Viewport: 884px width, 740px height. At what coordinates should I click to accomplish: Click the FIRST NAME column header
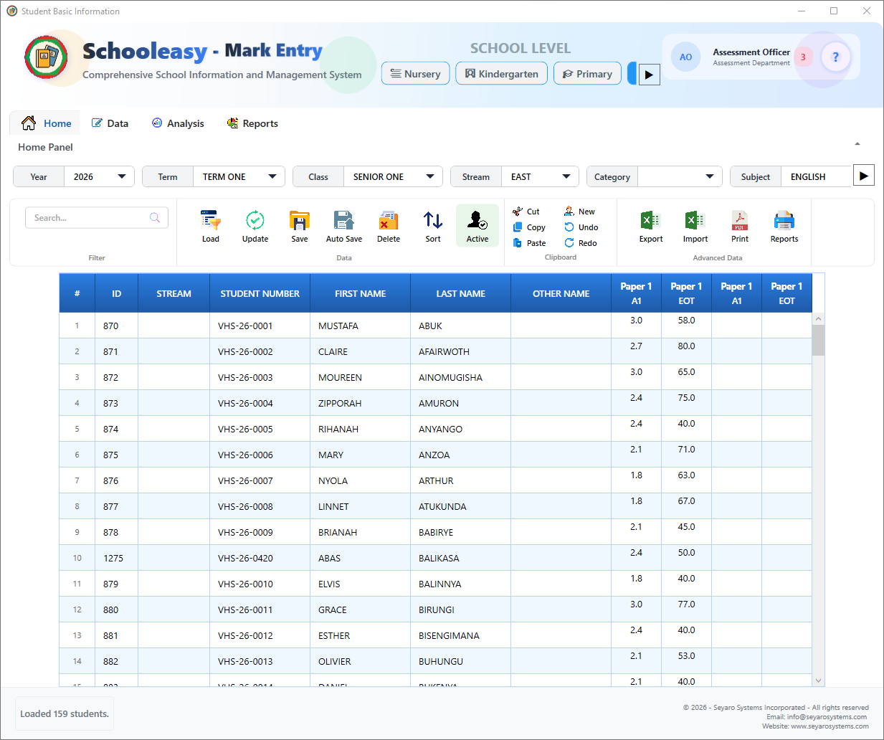361,293
